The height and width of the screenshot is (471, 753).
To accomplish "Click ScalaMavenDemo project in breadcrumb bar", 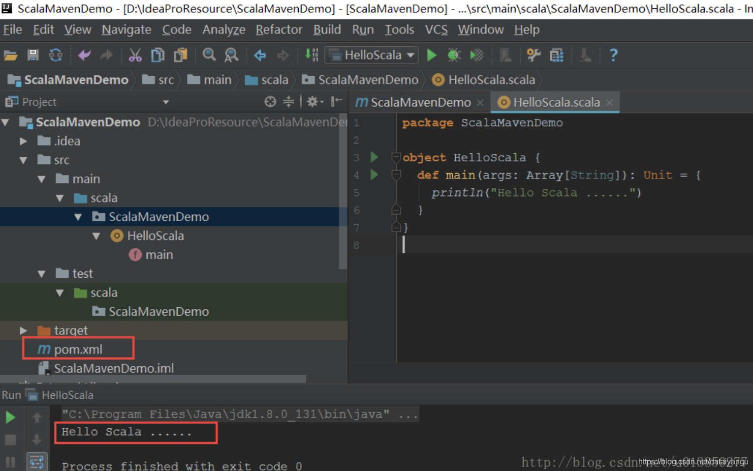I will pos(68,80).
